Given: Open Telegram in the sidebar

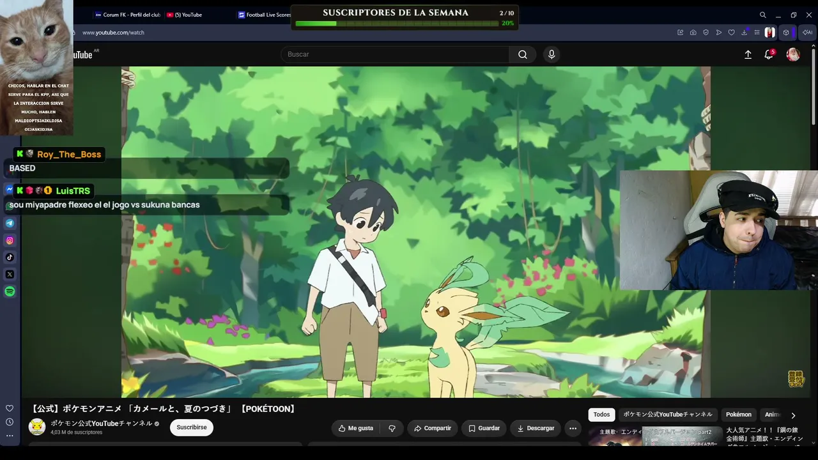Looking at the screenshot, I should (x=10, y=224).
